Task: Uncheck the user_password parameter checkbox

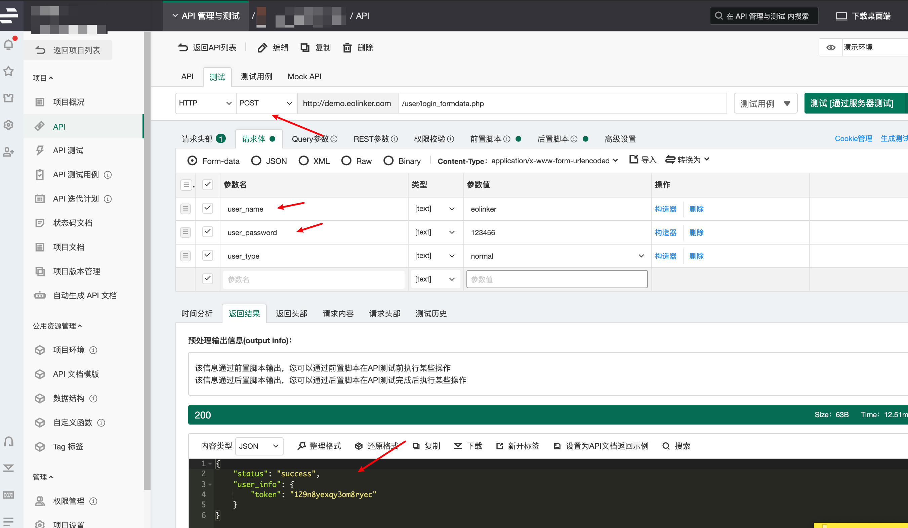Action: pyautogui.click(x=208, y=231)
